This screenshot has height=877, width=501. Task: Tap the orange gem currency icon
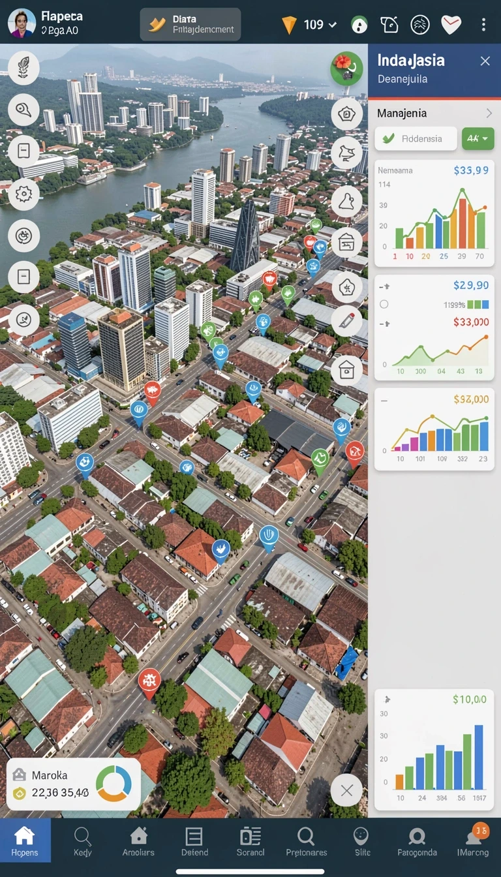click(289, 25)
